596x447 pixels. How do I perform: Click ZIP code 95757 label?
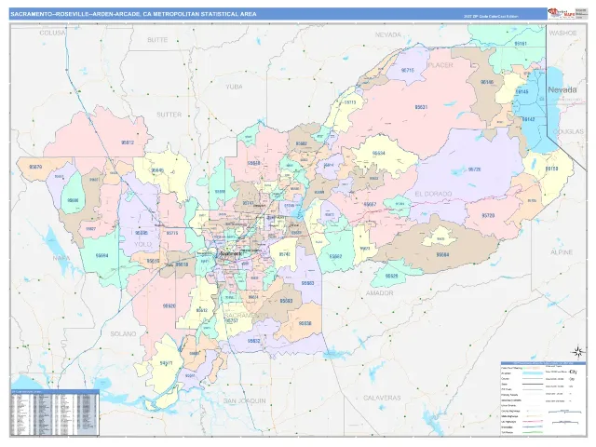232,320
